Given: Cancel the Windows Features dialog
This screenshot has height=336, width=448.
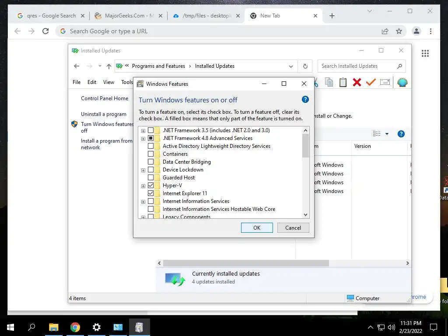Looking at the screenshot, I should (293, 227).
